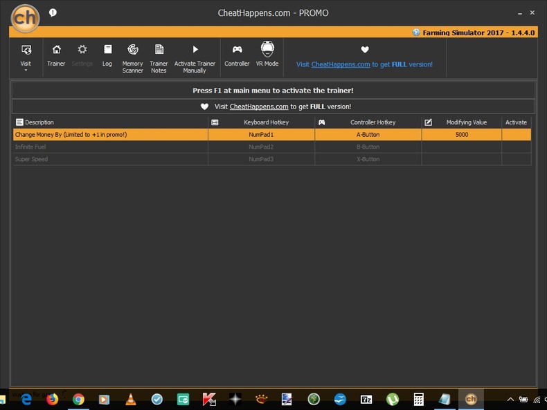Image resolution: width=547 pixels, height=410 pixels.
Task: Click CheatHappens trainer taskbar icon
Action: [471, 399]
